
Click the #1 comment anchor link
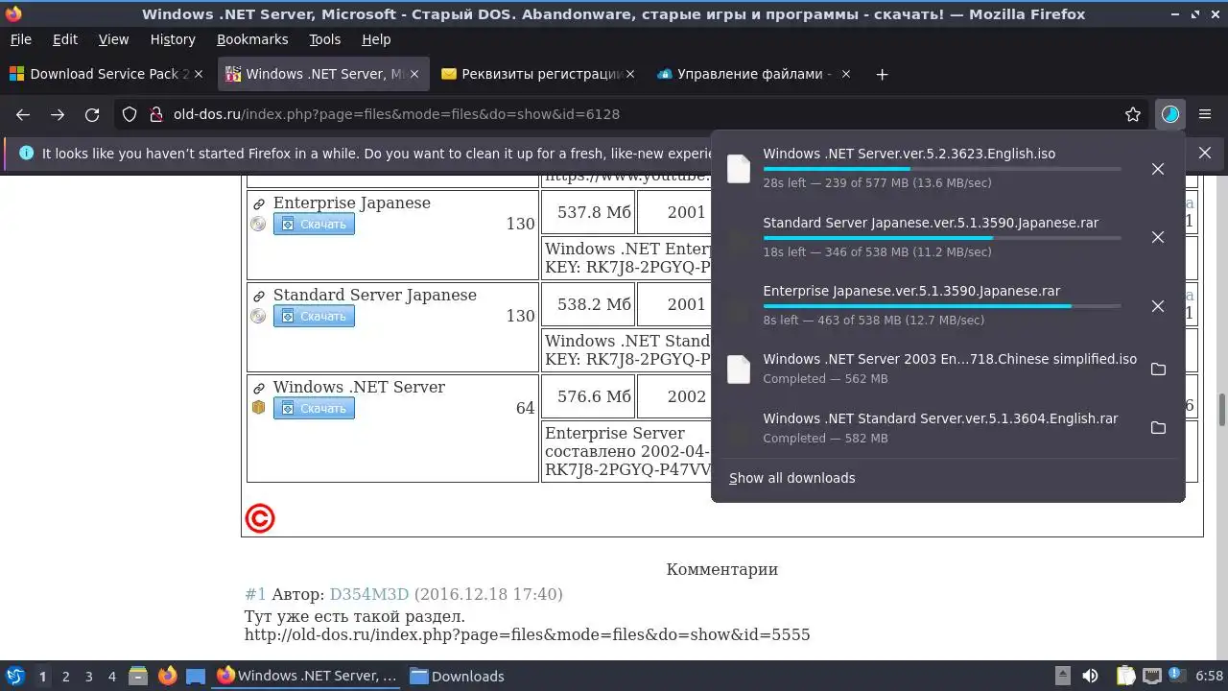click(x=255, y=594)
